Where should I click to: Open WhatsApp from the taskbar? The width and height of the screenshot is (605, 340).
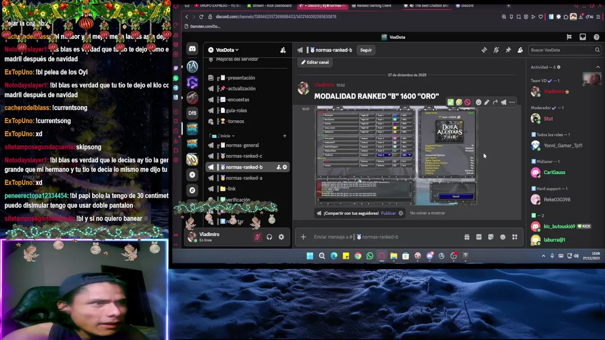(x=370, y=256)
